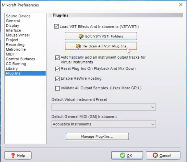Click the folder icon on Edit VST/VSTi Folders
187x162 pixels.
(x=81, y=36)
